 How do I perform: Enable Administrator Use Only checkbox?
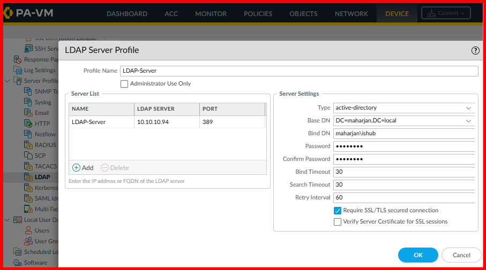(124, 84)
